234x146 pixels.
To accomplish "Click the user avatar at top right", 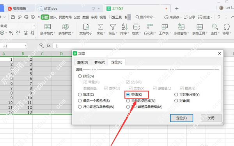I will (x=221, y=8).
